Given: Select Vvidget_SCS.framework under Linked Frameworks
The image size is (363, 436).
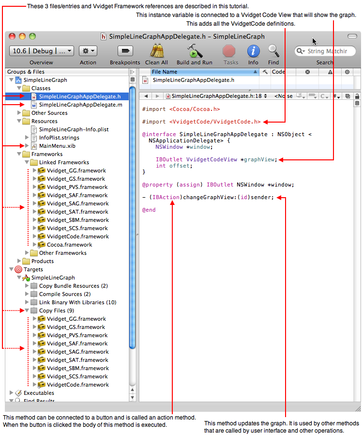Looking at the screenshot, I should click(x=77, y=228).
